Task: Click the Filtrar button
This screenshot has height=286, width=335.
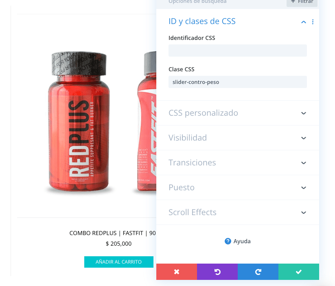Action: (302, 2)
